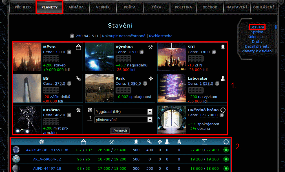Switch to the VESMÍR tab
This screenshot has height=172, width=285.
pyautogui.click(x=103, y=7)
